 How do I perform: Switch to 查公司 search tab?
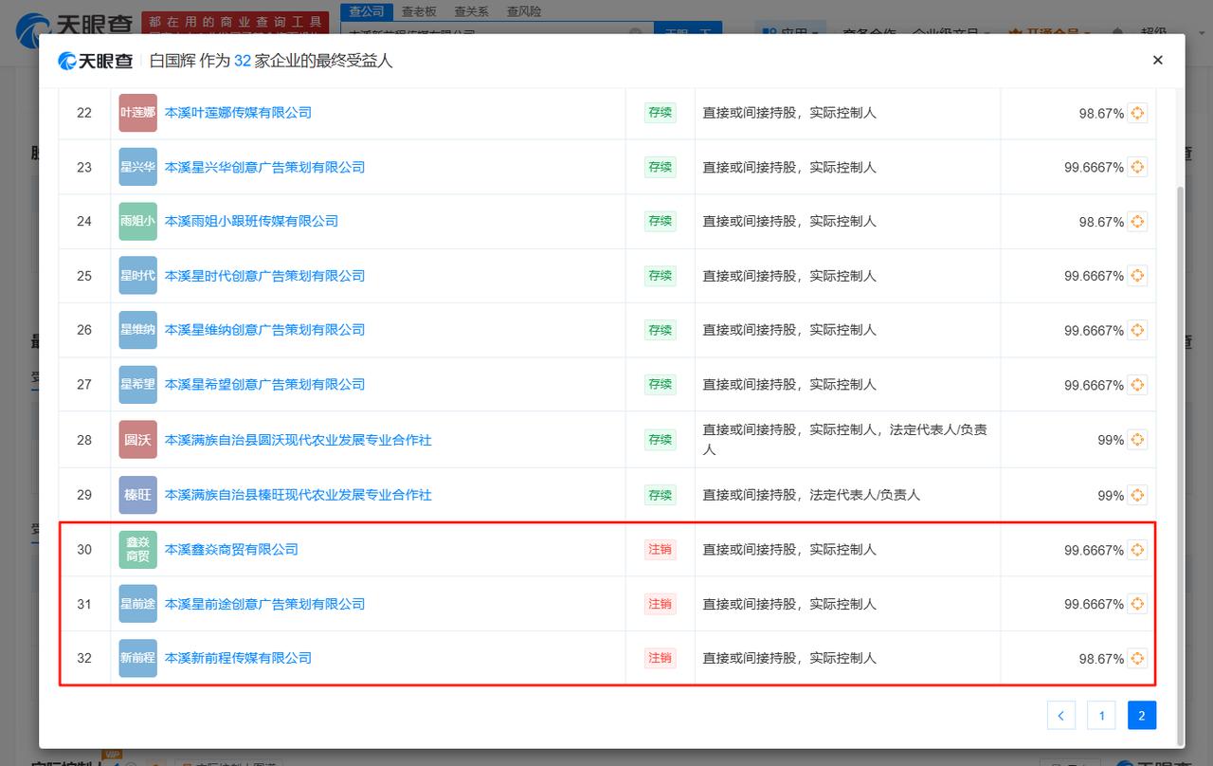pyautogui.click(x=367, y=11)
